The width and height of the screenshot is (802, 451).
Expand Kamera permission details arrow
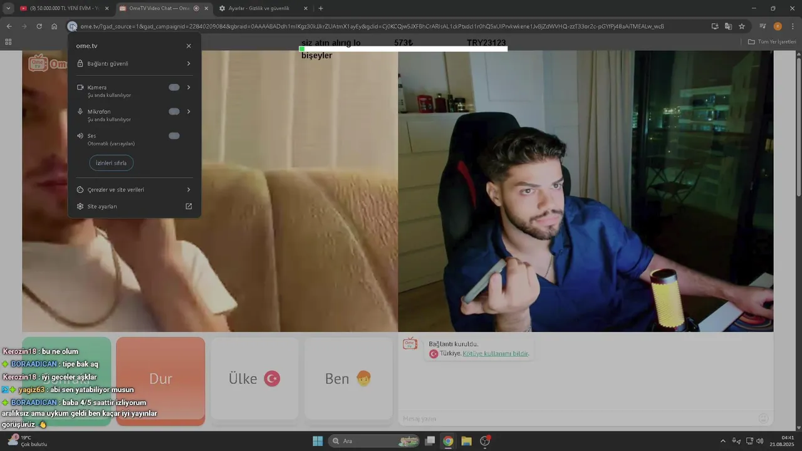pos(189,87)
